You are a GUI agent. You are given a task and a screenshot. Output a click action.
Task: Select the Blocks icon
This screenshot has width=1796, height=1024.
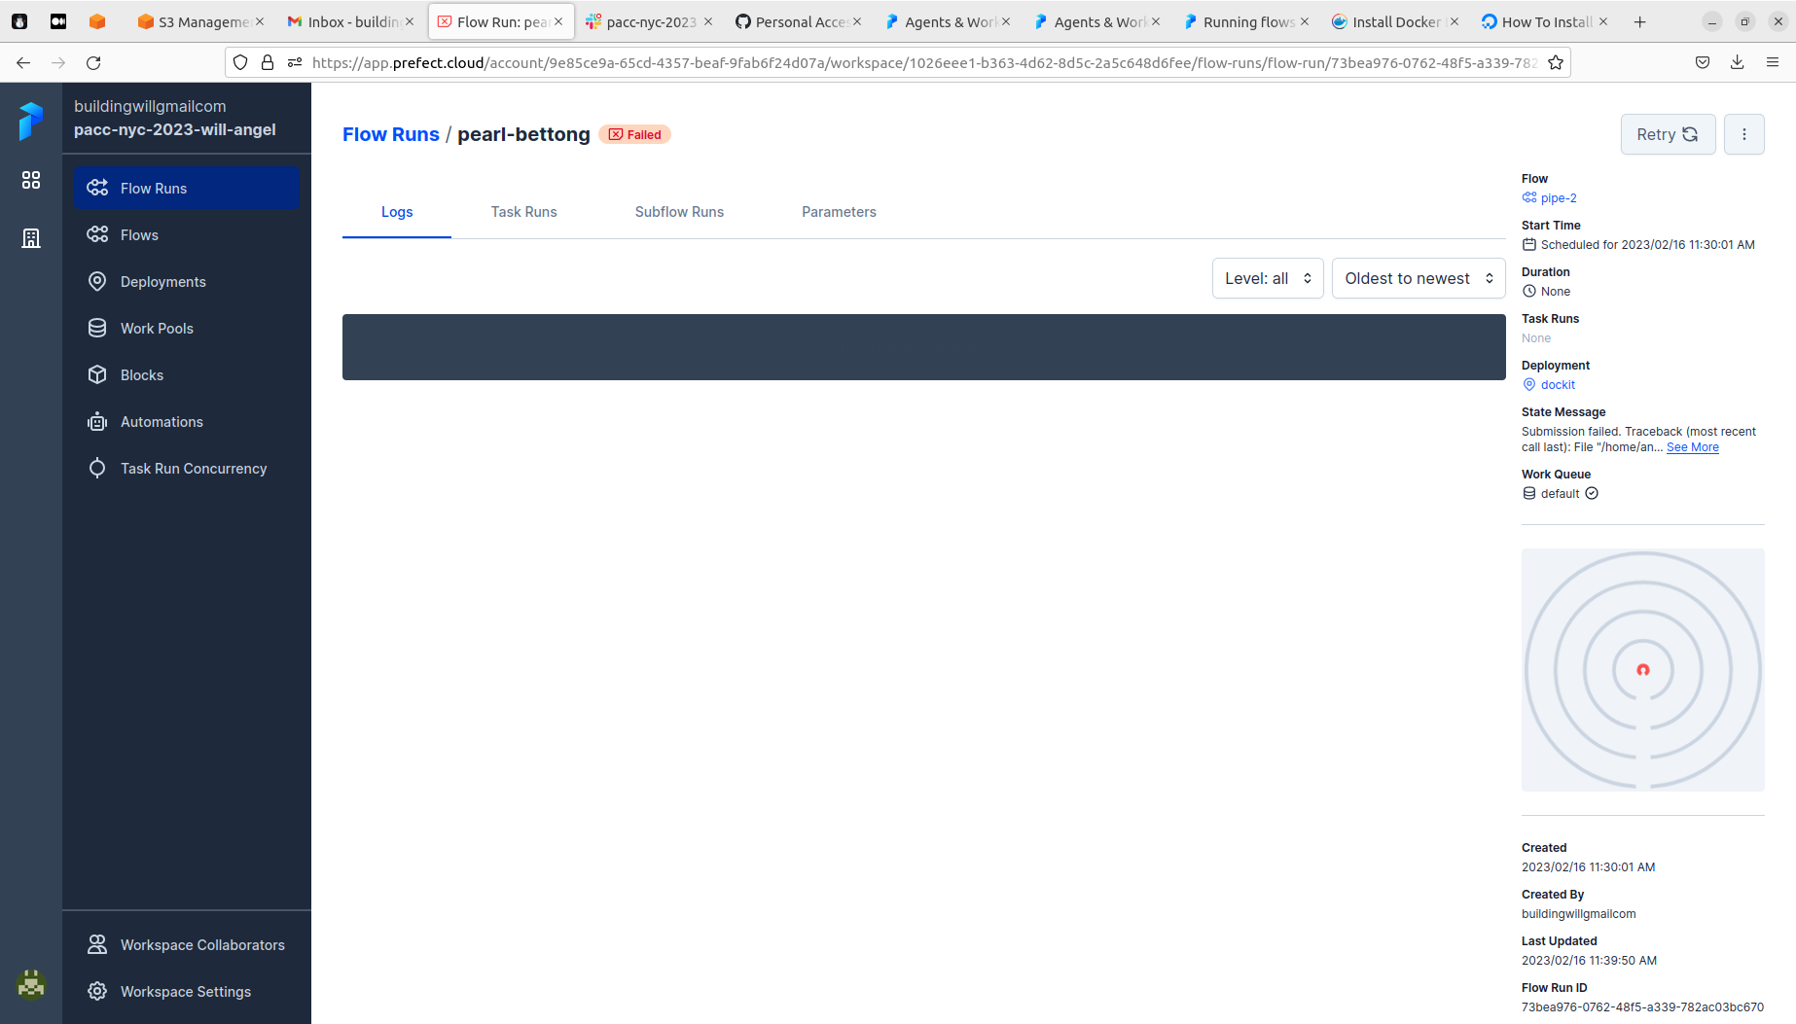[x=97, y=374]
